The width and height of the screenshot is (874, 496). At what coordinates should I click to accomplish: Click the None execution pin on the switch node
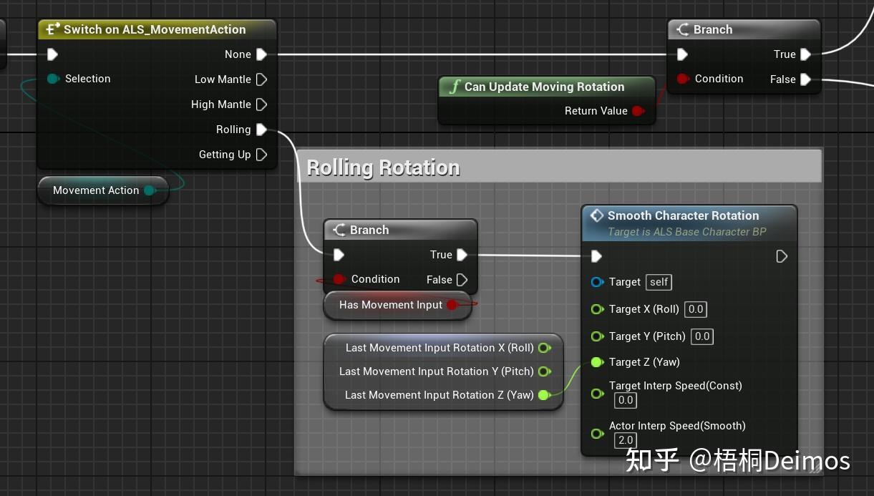pyautogui.click(x=261, y=54)
